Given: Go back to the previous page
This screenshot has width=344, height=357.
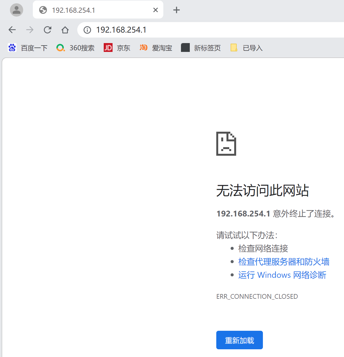Looking at the screenshot, I should click(12, 30).
